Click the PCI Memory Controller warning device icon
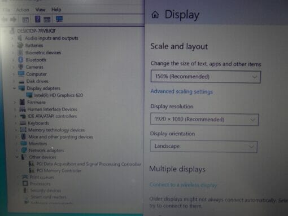This screenshot has height=216, width=288. (32, 170)
